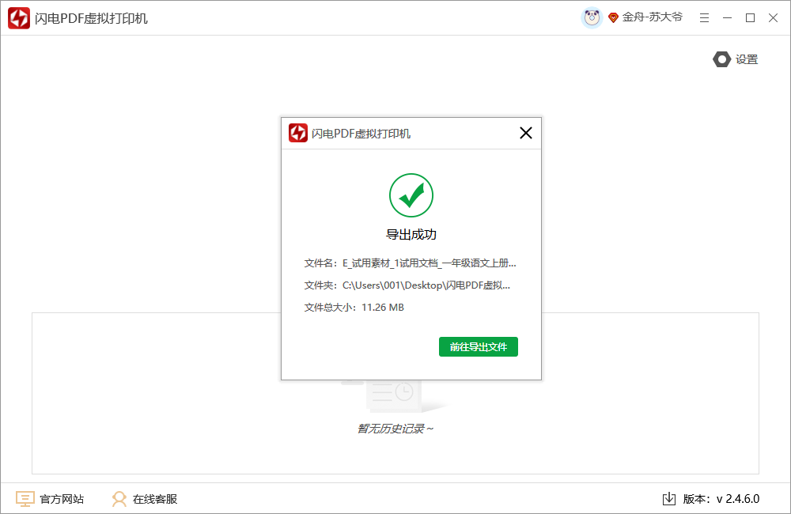The image size is (791, 514).
Task: Click 前往导出文件 button
Action: pos(479,347)
